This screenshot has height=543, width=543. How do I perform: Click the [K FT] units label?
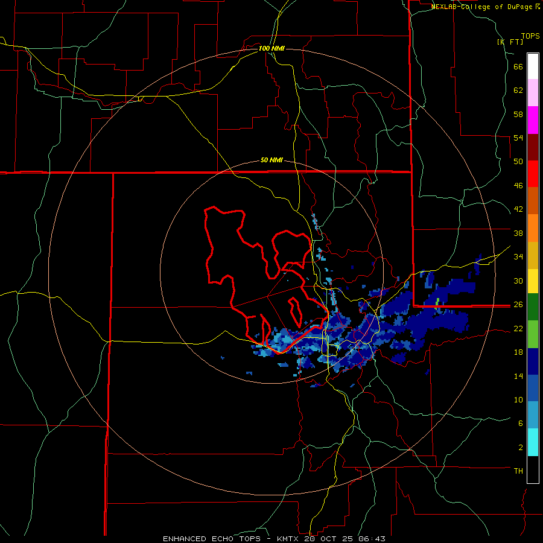510,42
